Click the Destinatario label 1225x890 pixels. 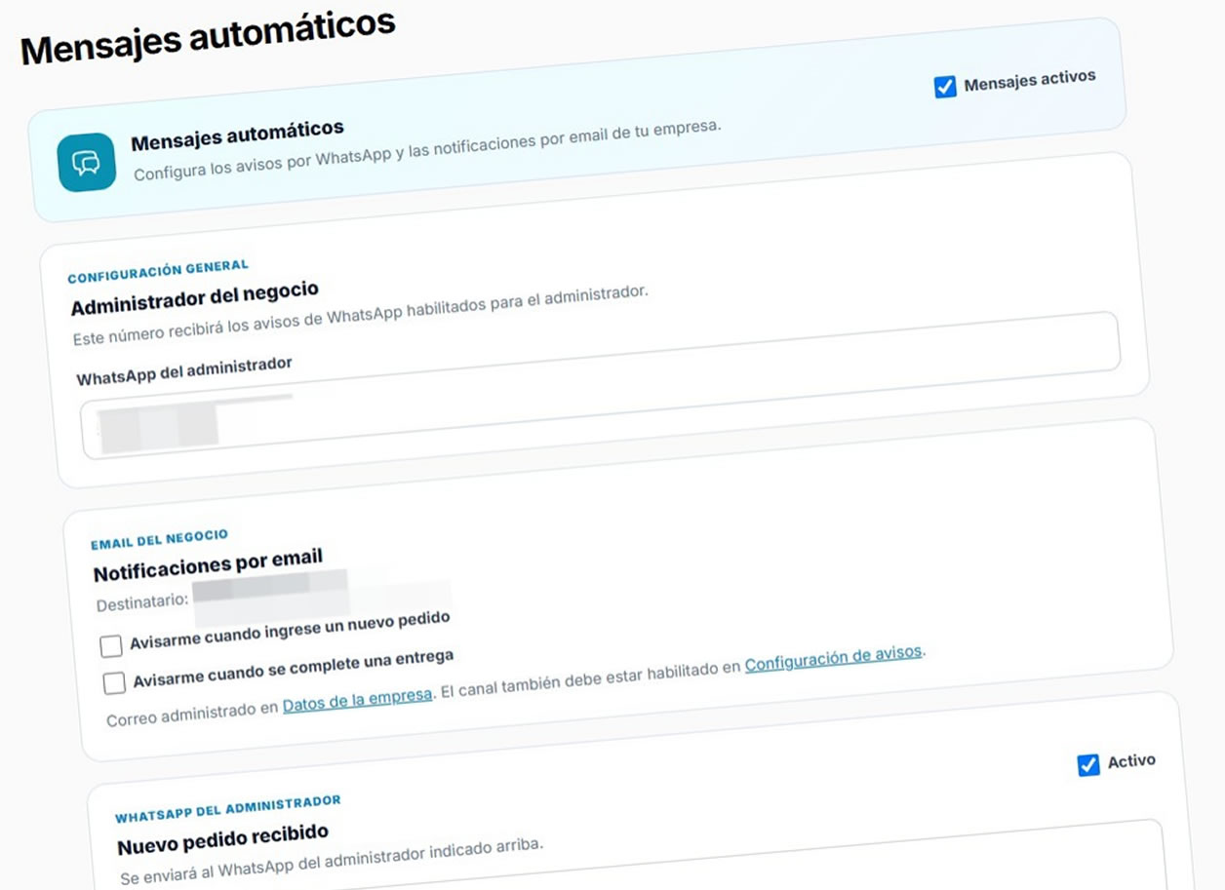(142, 602)
